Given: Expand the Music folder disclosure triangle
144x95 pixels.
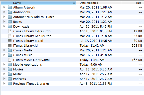Looking at the screenshot, I should [4, 74].
